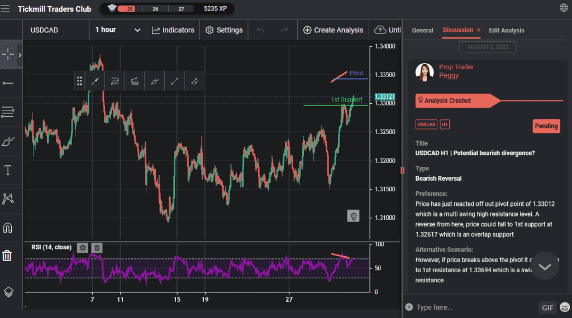Grab the floating toolbar drag handle

[79, 81]
